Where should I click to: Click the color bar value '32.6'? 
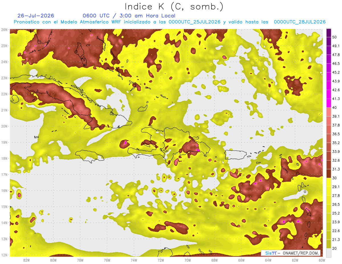click(x=336, y=160)
